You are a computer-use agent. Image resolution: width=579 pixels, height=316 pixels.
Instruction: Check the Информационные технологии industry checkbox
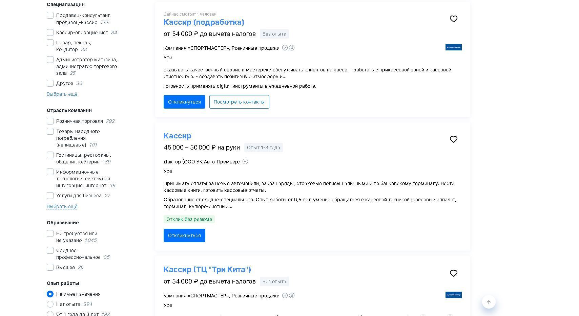pos(50,172)
